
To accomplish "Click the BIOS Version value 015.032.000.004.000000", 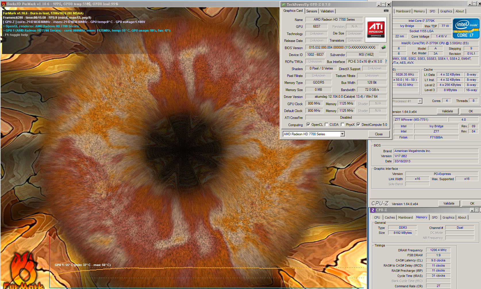I will click(x=342, y=47).
